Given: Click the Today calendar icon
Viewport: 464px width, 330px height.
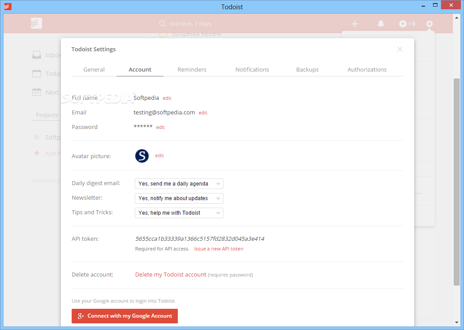Looking at the screenshot, I should (37, 74).
